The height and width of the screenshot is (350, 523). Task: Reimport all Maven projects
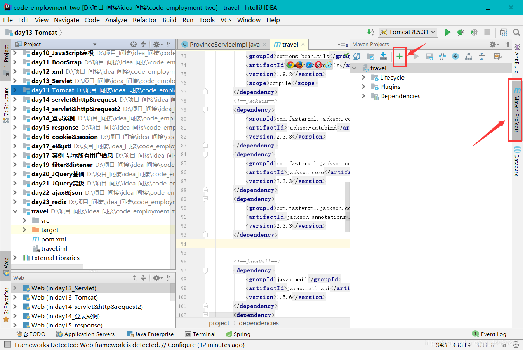357,56
